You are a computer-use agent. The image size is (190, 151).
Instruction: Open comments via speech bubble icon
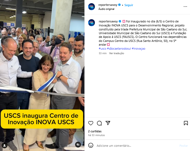(x=99, y=123)
